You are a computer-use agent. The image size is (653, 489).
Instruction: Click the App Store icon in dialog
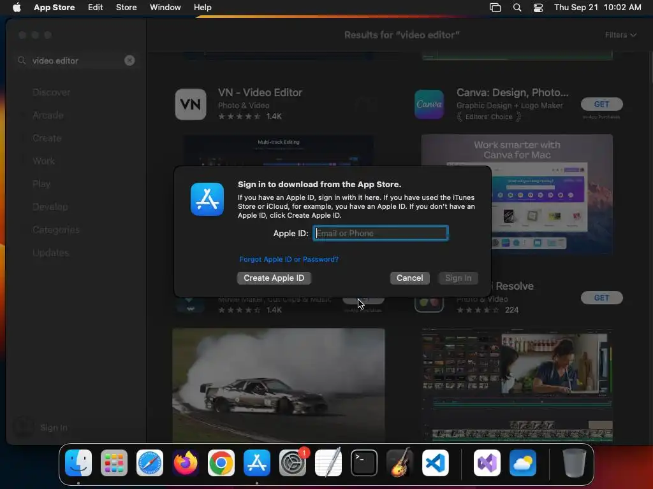(207, 199)
